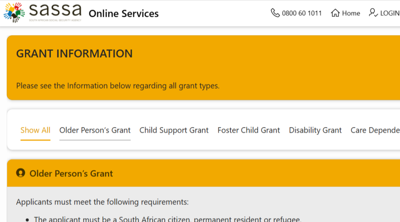Open the Care Dependency tab
Image resolution: width=400 pixels, height=222 pixels.
[375, 130]
